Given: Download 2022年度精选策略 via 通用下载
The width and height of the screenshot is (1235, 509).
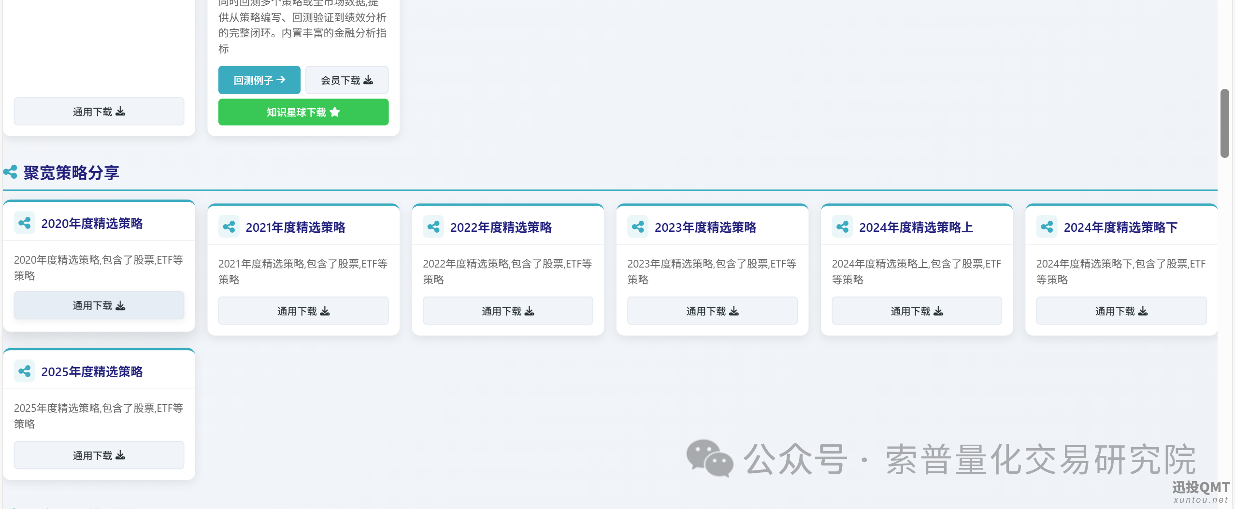Looking at the screenshot, I should [x=508, y=311].
